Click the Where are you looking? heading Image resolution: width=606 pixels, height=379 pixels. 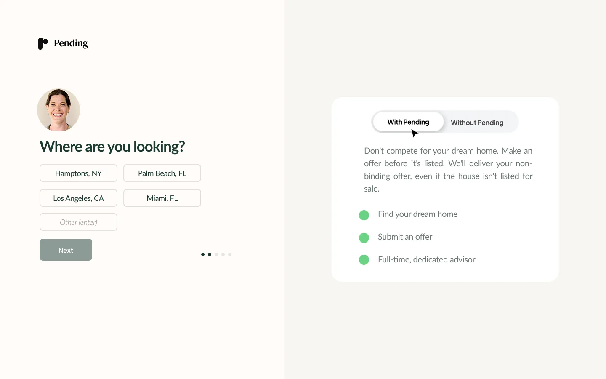click(x=112, y=147)
